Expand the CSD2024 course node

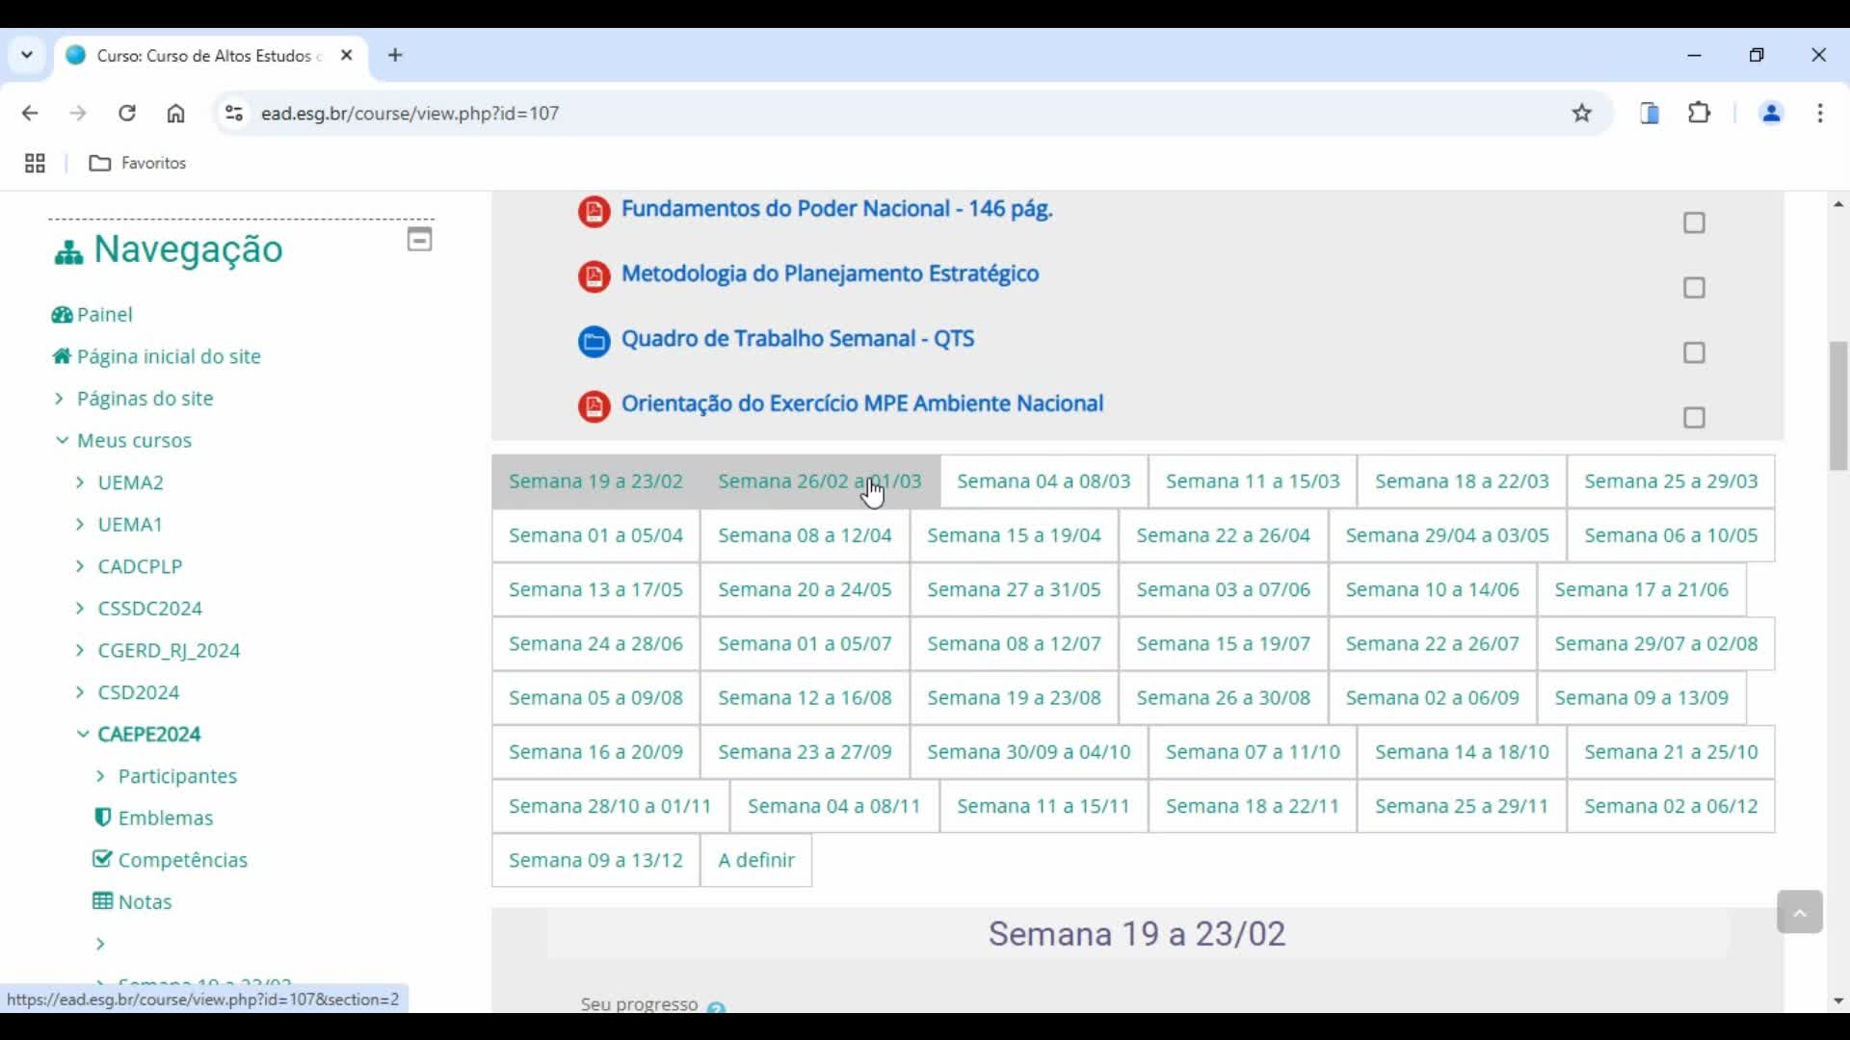[x=80, y=692]
